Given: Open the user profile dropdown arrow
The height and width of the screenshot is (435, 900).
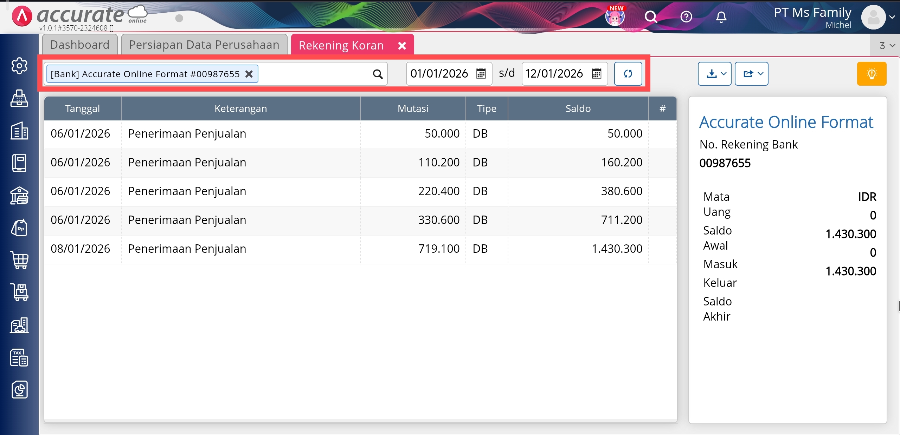Looking at the screenshot, I should point(892,17).
